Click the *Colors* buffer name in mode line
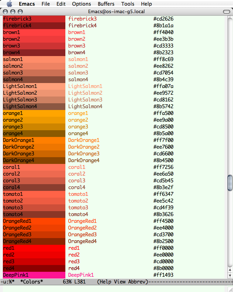 click(32, 282)
